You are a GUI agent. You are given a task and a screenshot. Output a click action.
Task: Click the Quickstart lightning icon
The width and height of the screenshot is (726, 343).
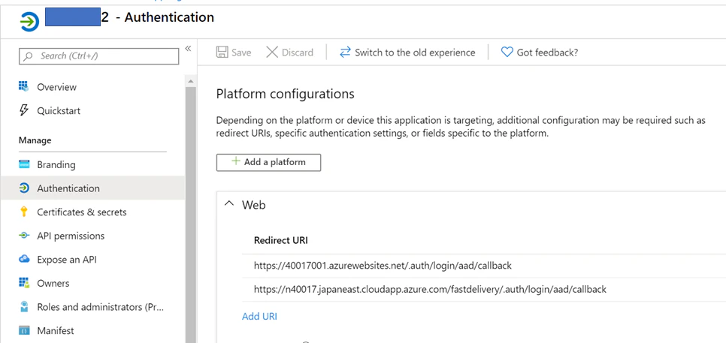(x=23, y=110)
